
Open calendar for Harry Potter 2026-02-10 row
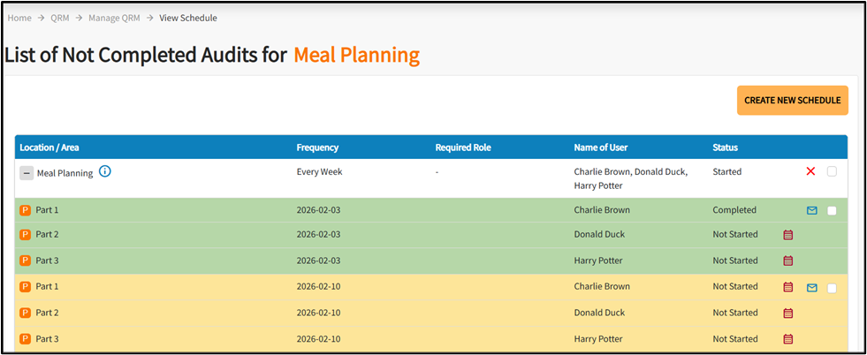[788, 339]
